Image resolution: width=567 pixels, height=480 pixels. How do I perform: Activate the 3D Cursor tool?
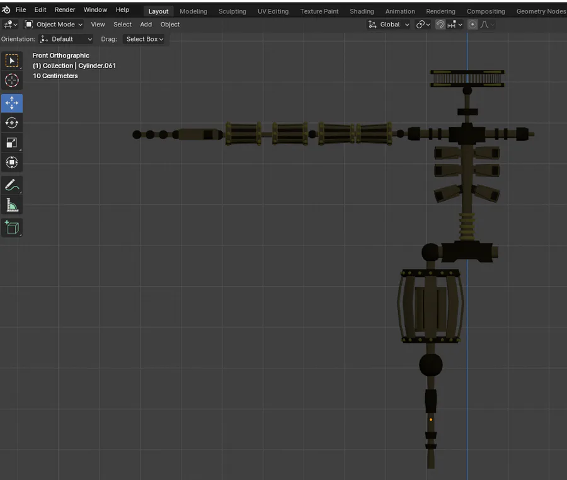[x=12, y=80]
